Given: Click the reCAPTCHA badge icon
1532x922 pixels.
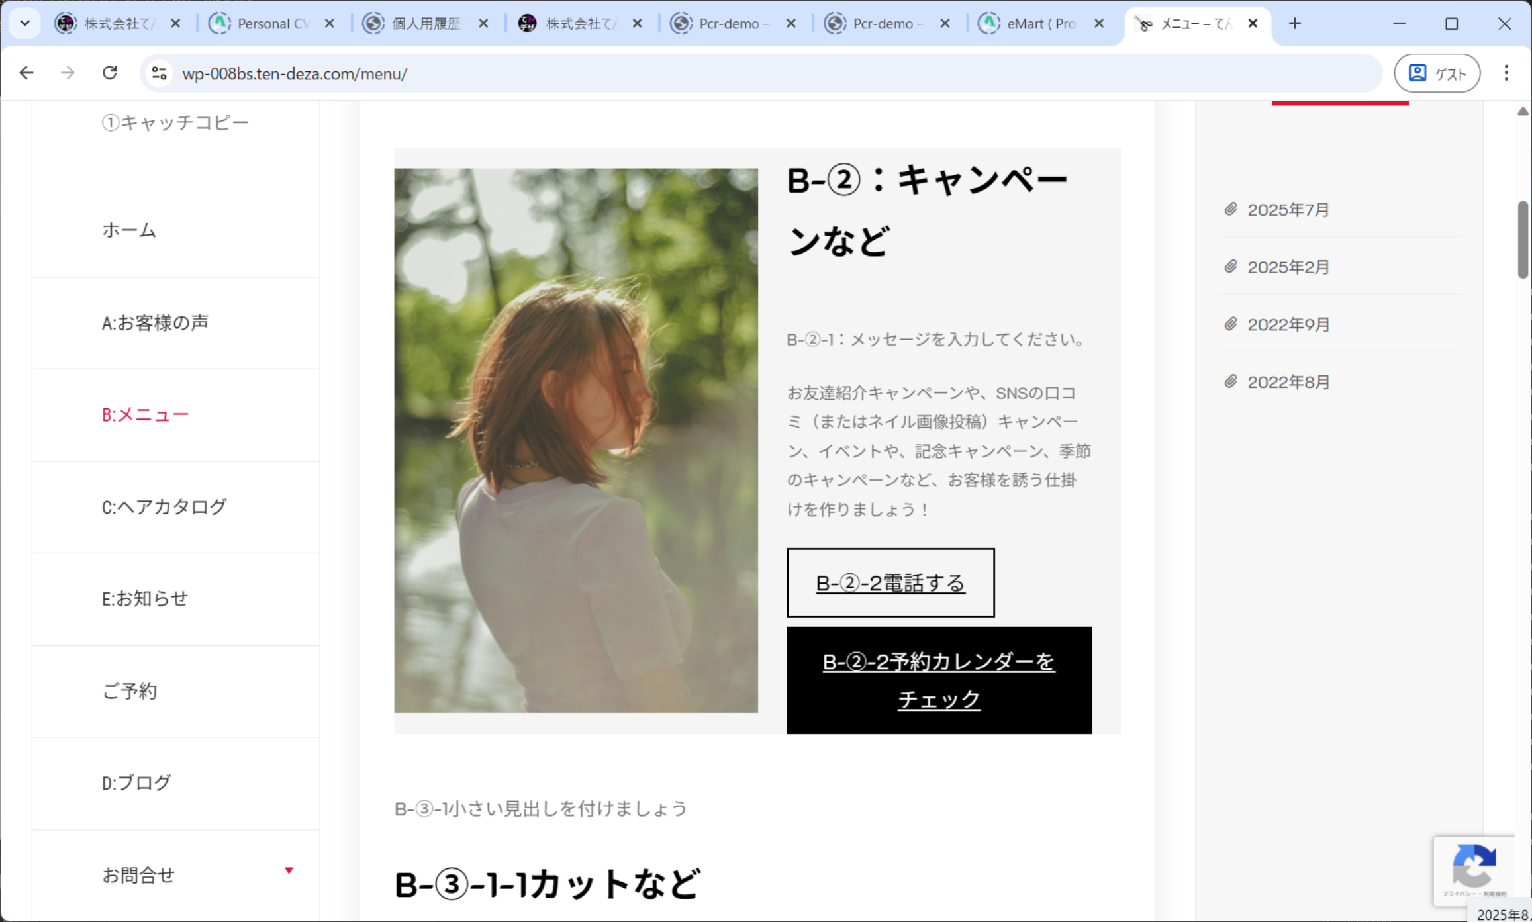Looking at the screenshot, I should pyautogui.click(x=1474, y=866).
